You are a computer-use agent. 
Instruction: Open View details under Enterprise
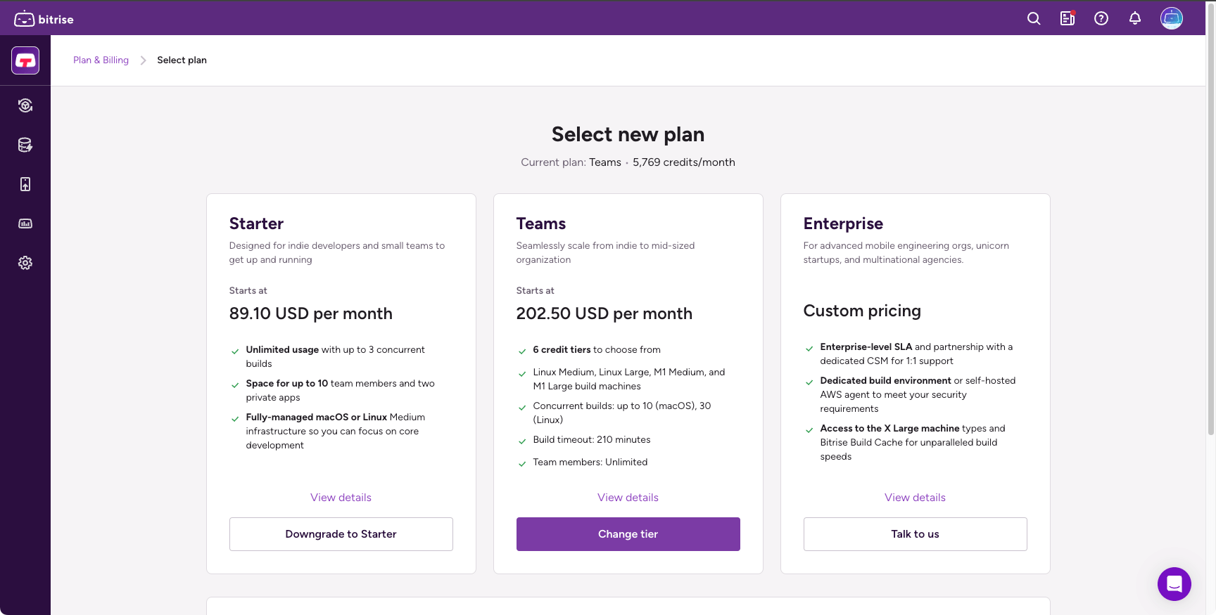coord(915,497)
